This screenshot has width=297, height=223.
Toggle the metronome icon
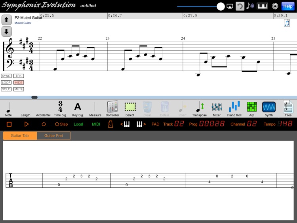(x=110, y=124)
